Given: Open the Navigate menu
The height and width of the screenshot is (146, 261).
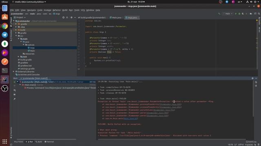Looking at the screenshot, I should (31, 10).
